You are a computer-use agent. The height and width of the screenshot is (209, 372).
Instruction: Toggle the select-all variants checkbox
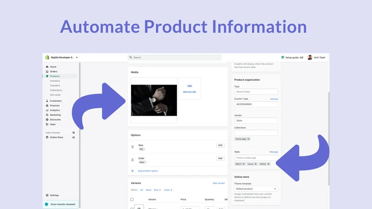[132, 199]
